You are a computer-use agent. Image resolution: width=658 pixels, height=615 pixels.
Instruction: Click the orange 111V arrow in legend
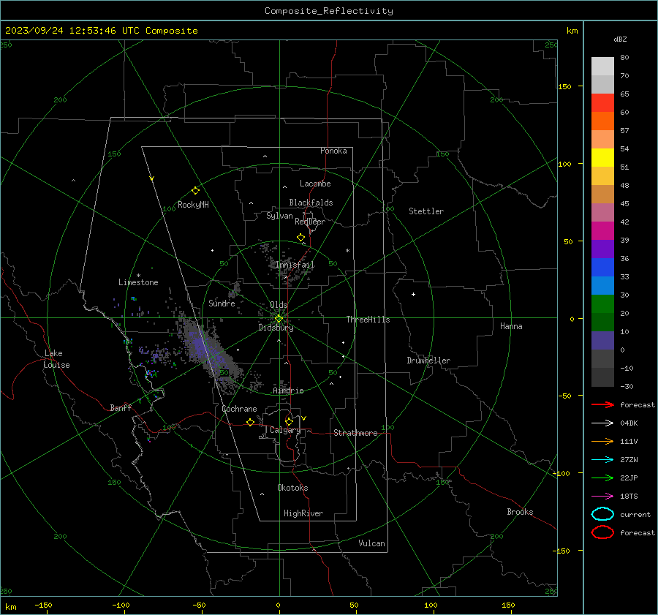(x=602, y=441)
